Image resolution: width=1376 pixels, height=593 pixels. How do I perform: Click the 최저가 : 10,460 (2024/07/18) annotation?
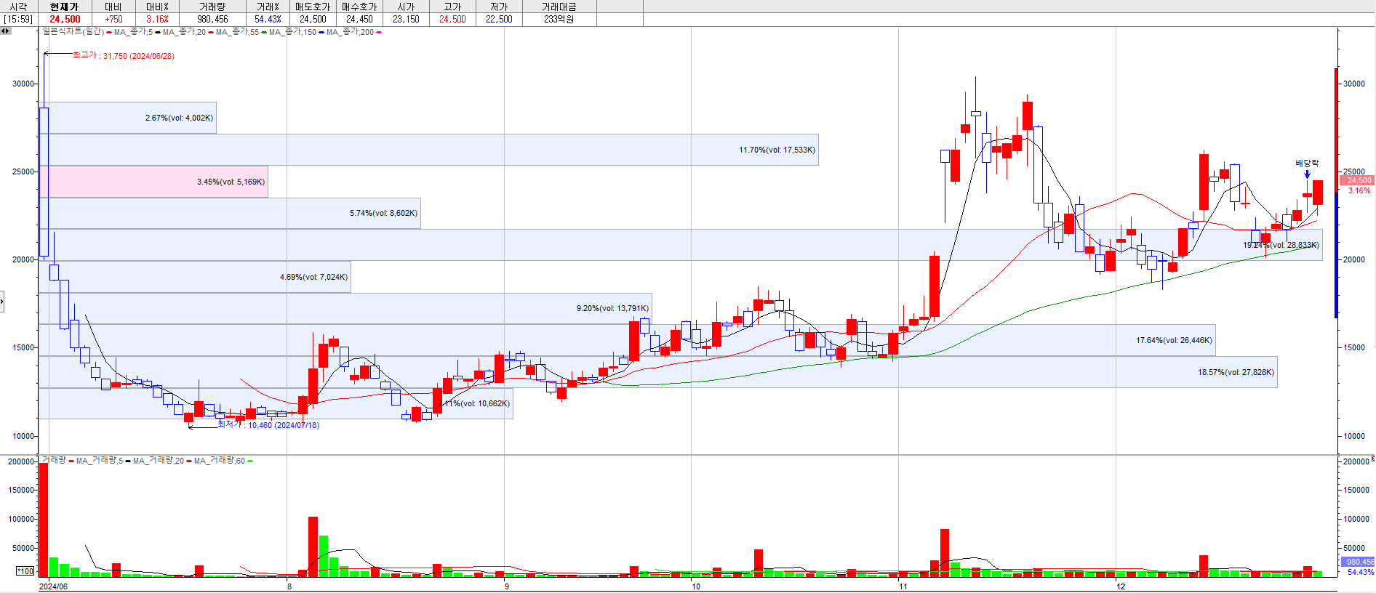(x=268, y=424)
